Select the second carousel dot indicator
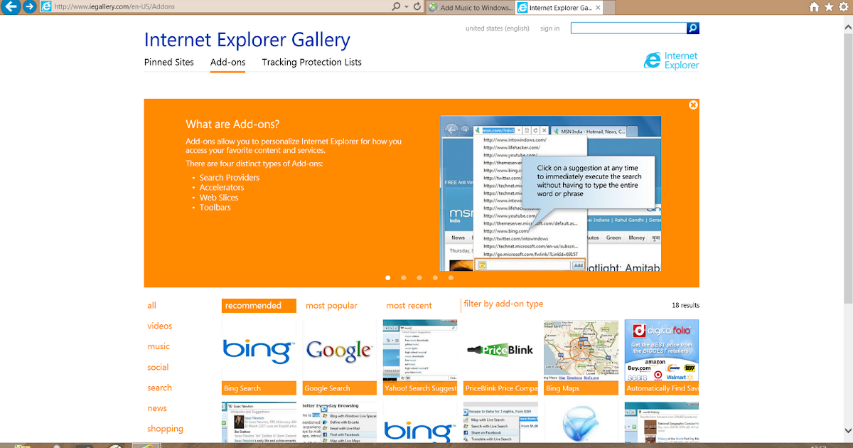Screen dimensions: 853x448 click(x=403, y=278)
